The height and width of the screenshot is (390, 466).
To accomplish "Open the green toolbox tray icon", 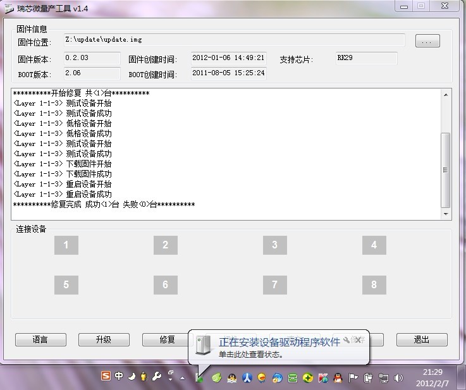I will [293, 378].
